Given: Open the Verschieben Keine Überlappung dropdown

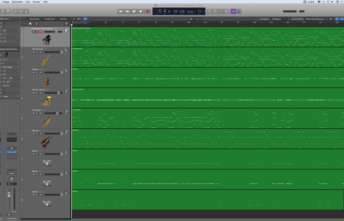Looking at the screenshot, I should (316, 19).
